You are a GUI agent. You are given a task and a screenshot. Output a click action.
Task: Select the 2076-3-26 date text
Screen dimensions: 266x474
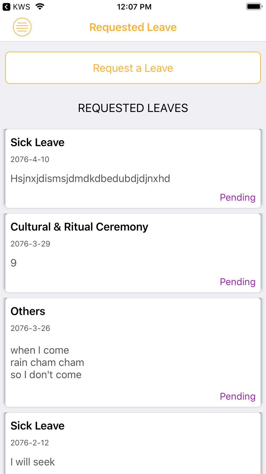[x=30, y=328]
